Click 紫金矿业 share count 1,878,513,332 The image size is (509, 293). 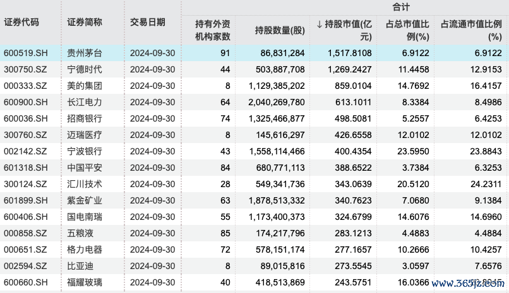tap(277, 200)
